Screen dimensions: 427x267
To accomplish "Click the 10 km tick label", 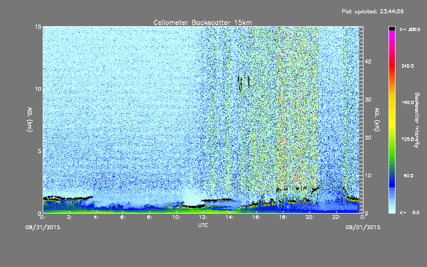I will [38, 89].
